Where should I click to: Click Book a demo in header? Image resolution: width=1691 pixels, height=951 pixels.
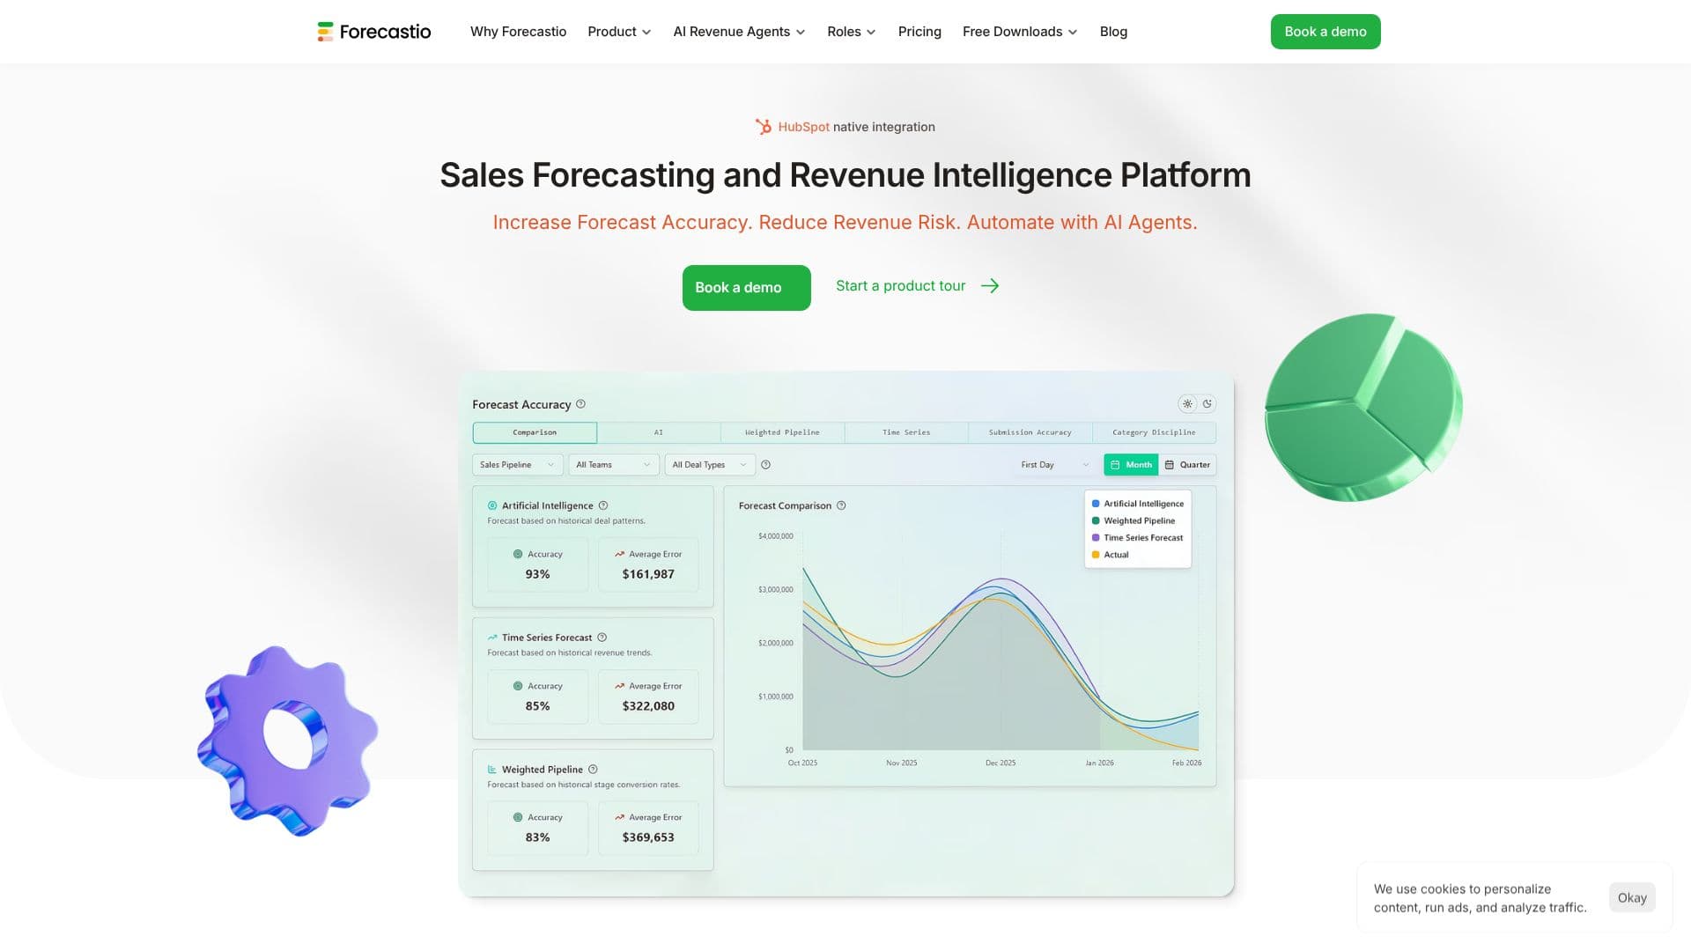coord(1325,32)
